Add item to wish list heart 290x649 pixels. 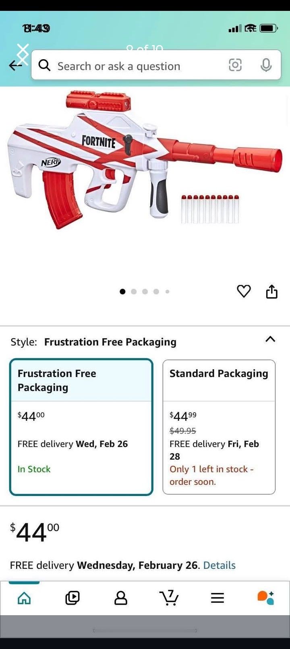click(x=244, y=291)
